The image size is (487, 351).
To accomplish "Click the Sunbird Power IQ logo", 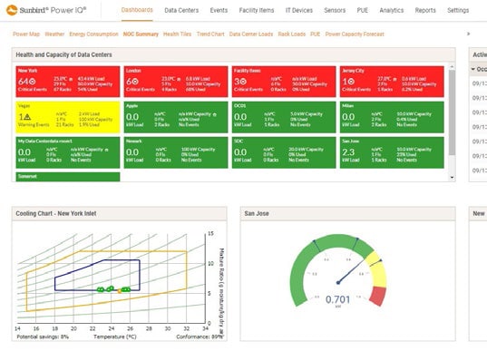I will coord(46,10).
